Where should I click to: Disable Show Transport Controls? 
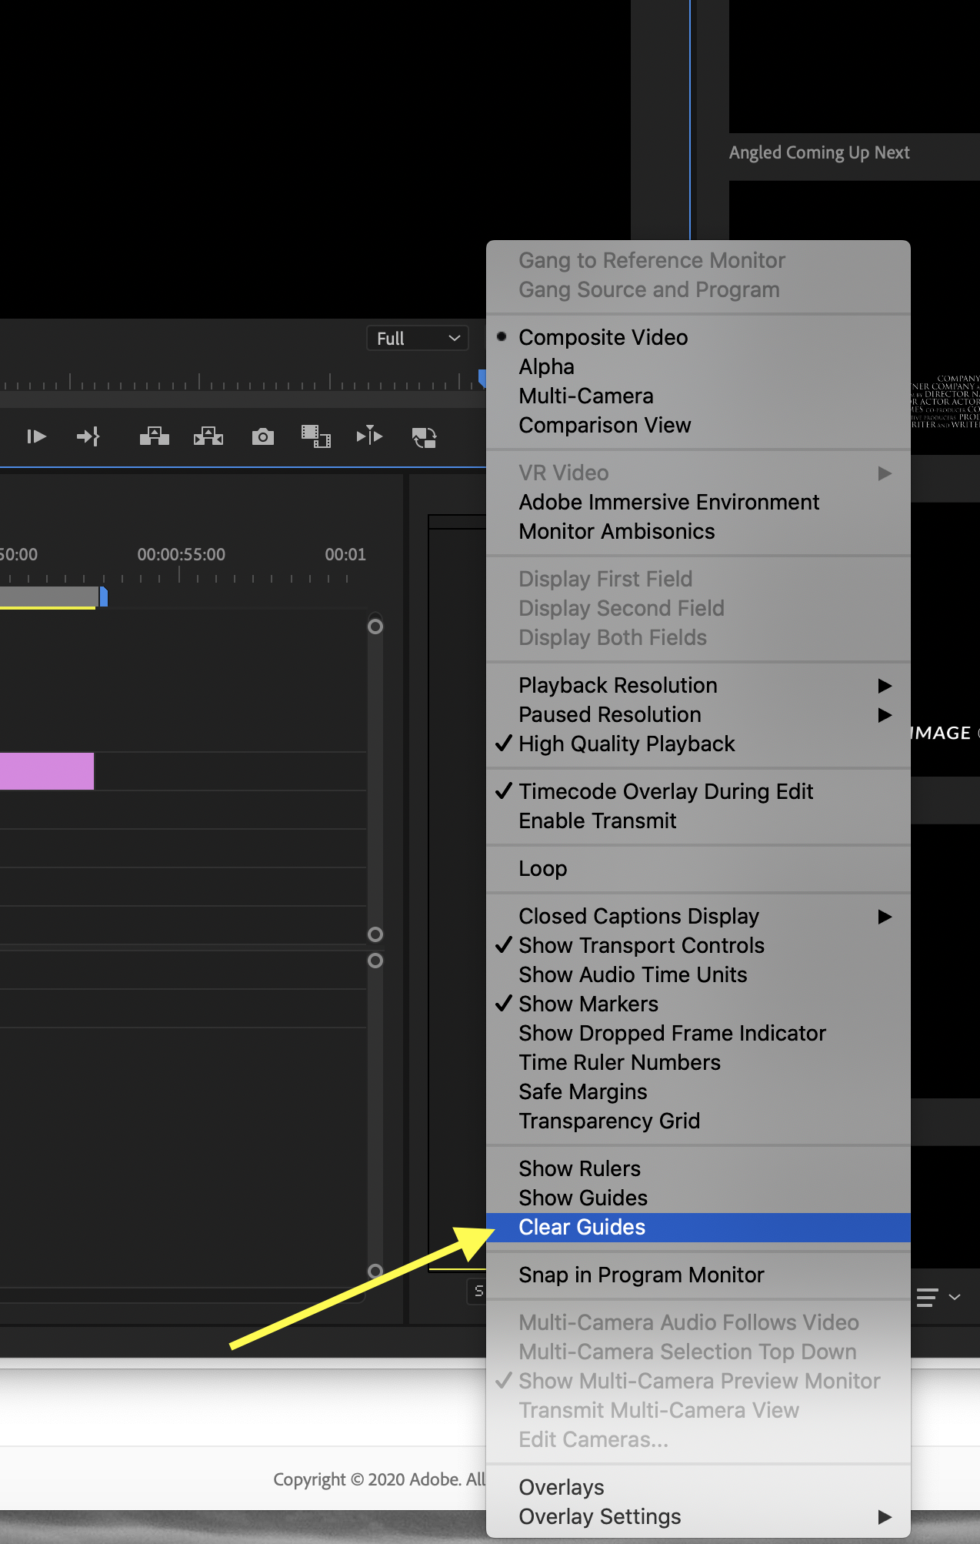click(x=641, y=945)
